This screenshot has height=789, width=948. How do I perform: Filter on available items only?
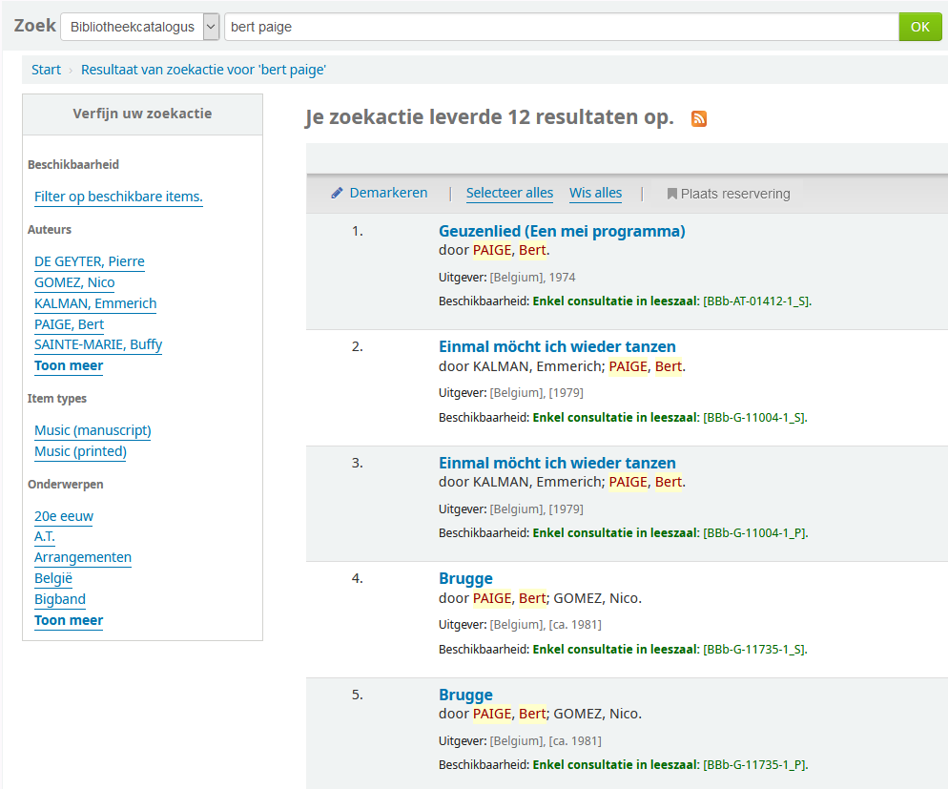coord(118,197)
